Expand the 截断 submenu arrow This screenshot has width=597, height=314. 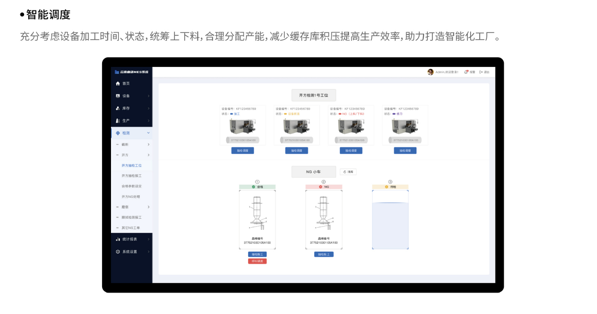148,144
